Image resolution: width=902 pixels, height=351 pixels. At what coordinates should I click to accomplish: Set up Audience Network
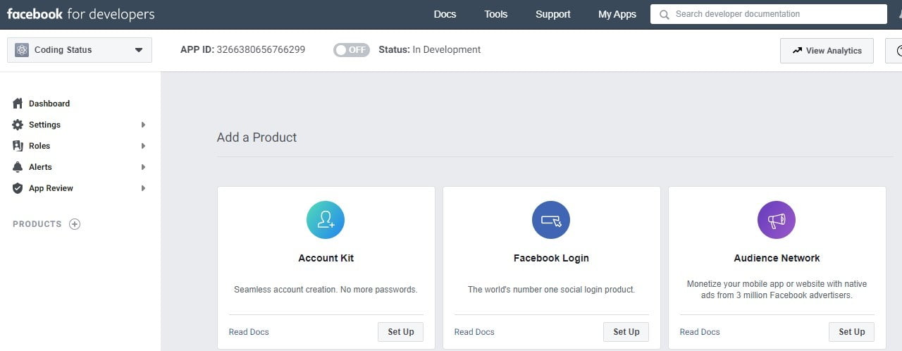tap(852, 332)
